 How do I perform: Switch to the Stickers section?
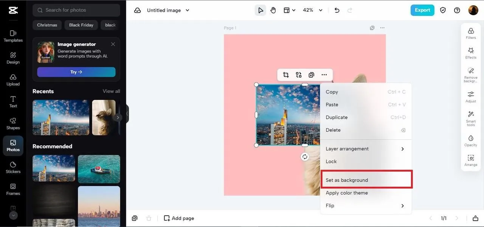point(13,167)
